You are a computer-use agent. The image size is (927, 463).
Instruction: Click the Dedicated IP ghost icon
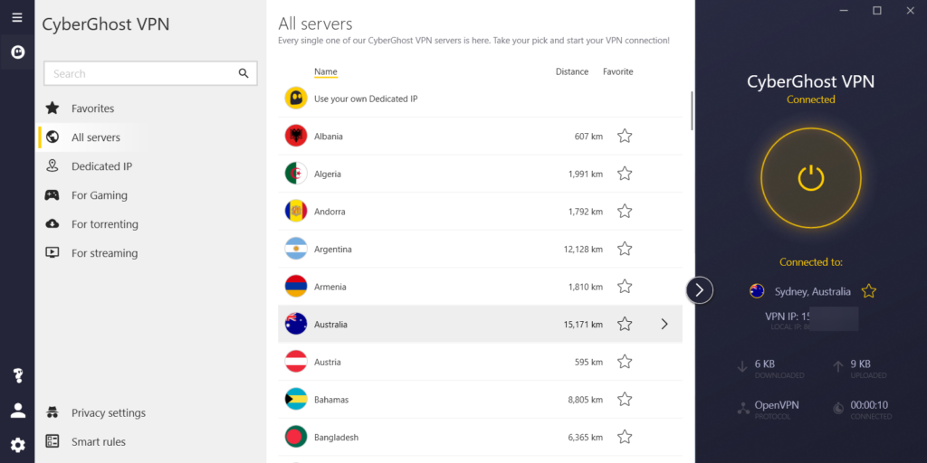click(295, 99)
